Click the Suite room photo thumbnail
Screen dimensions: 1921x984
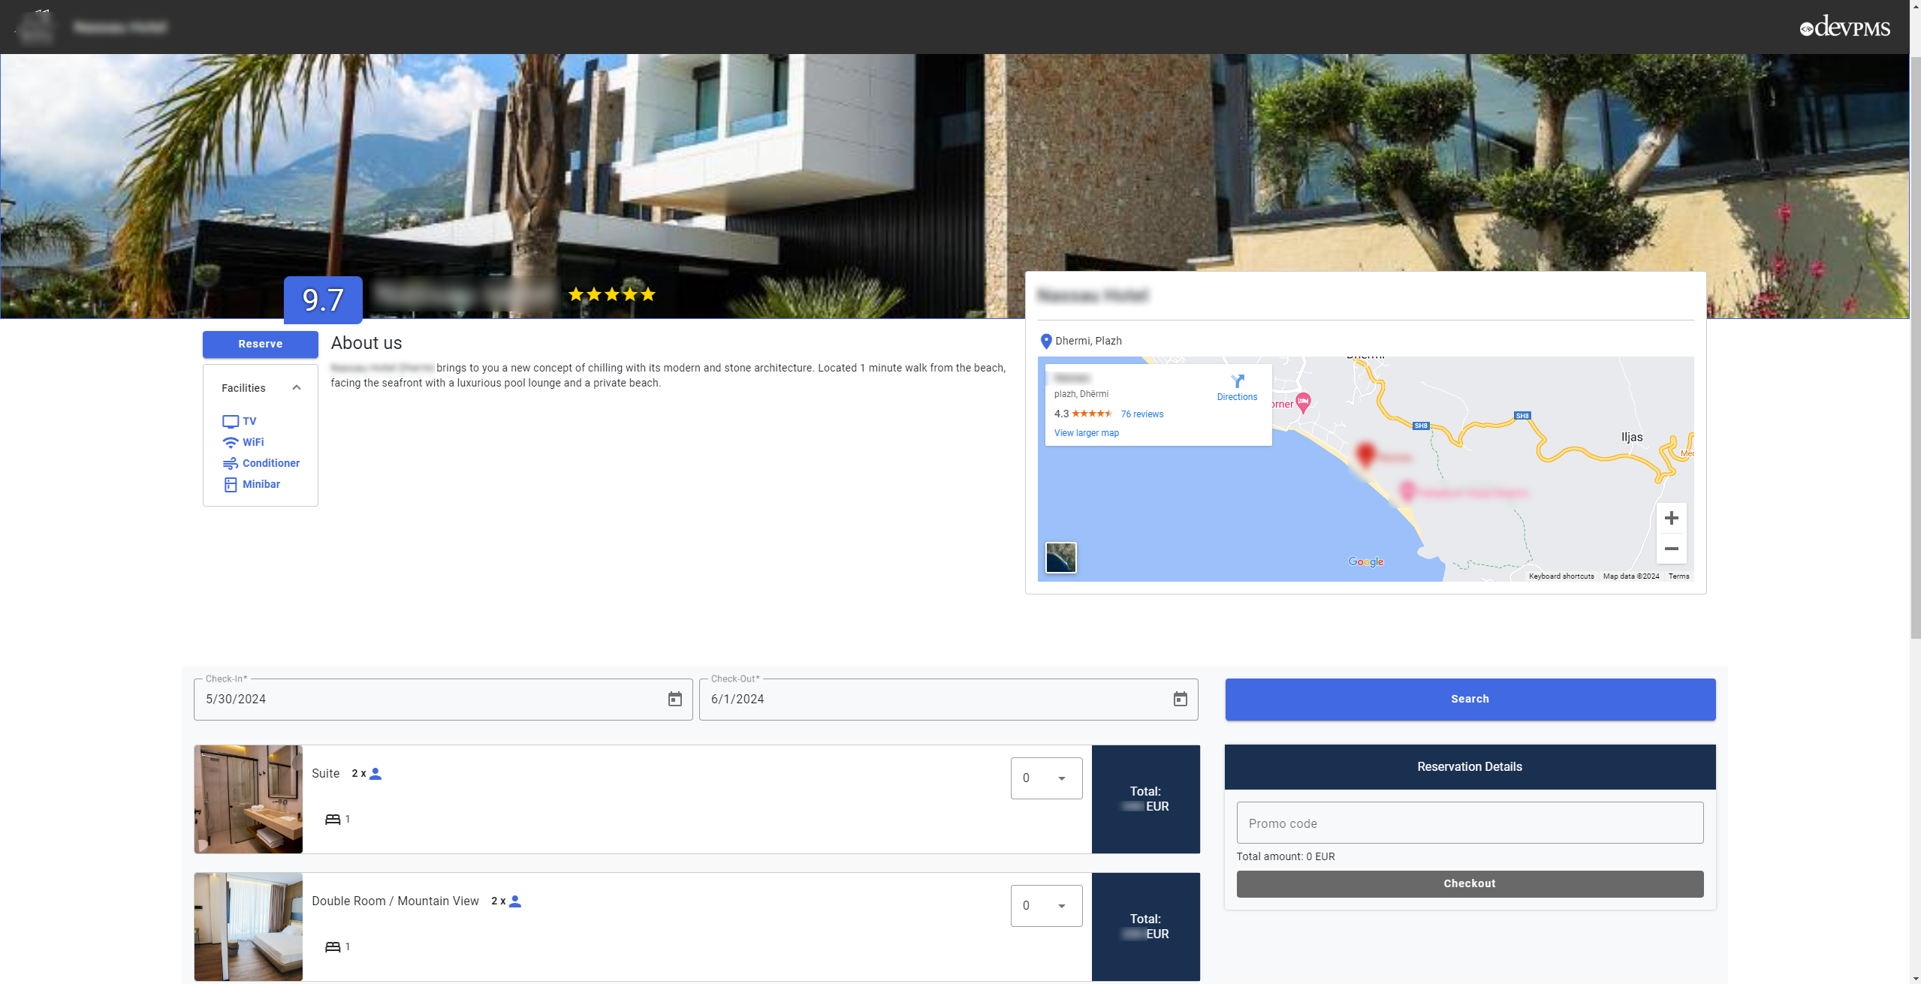(249, 799)
